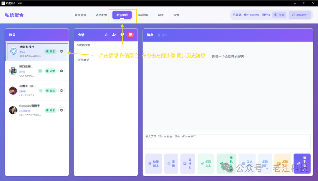Click the 正常 status badge of UID 1020515

point(51,91)
